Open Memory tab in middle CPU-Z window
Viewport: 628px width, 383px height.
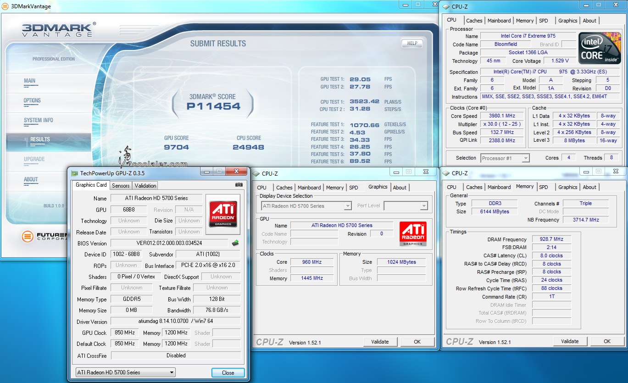click(x=335, y=188)
